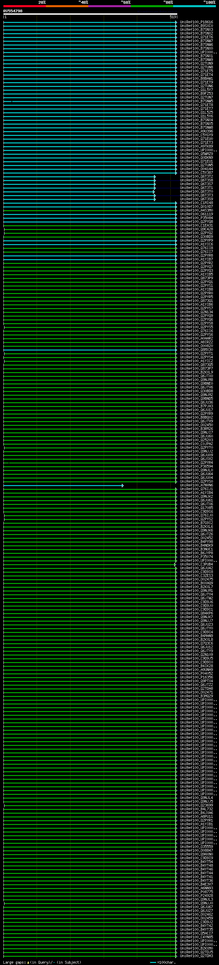
Task: Open hit UniRef100_C1MI48
Action: tap(196, 203)
